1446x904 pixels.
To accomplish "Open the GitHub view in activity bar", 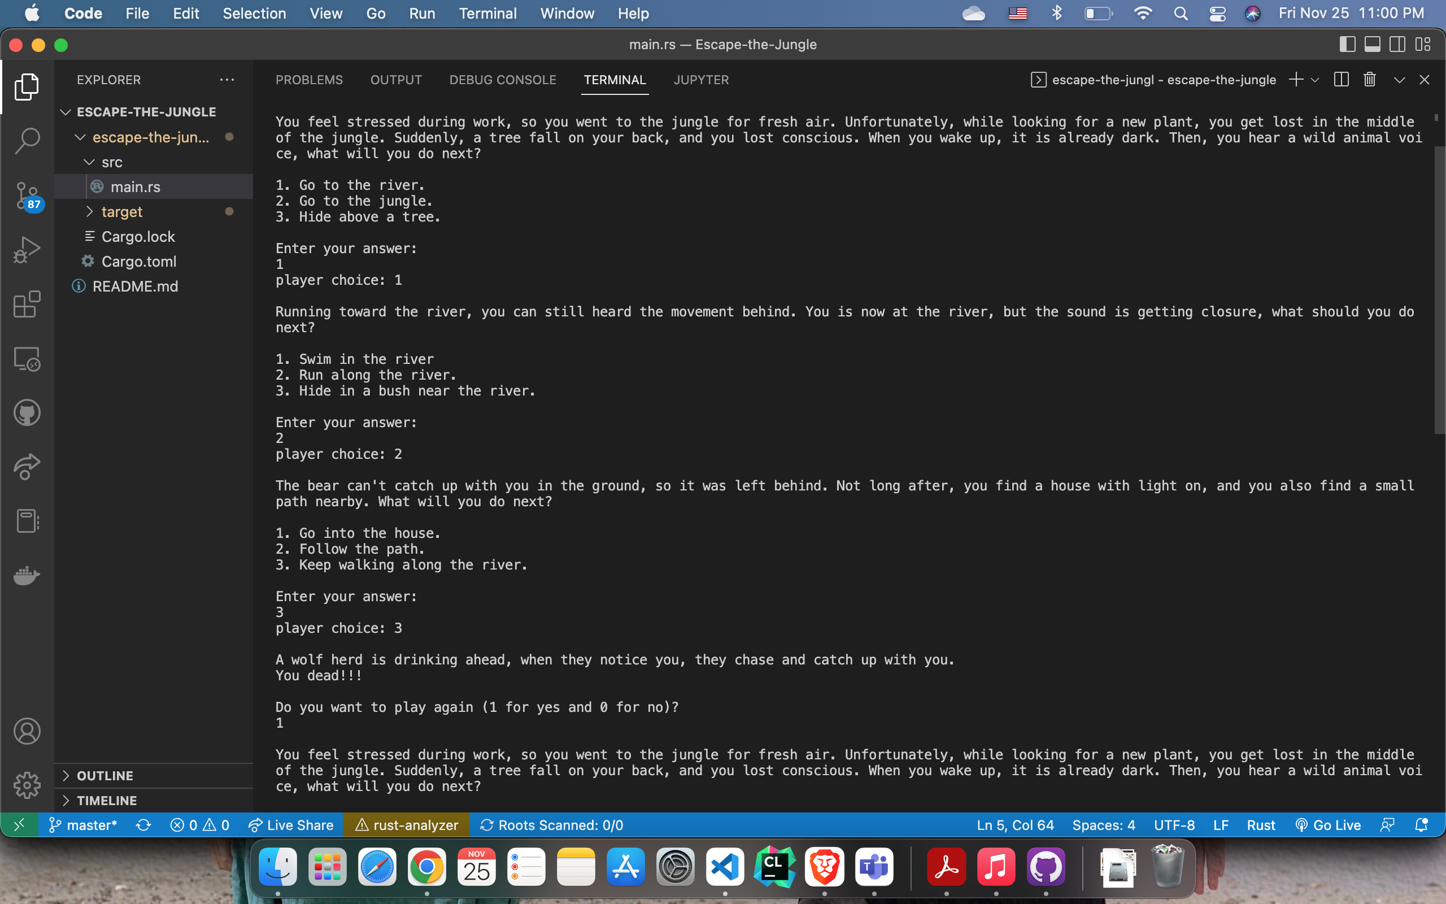I will [27, 412].
